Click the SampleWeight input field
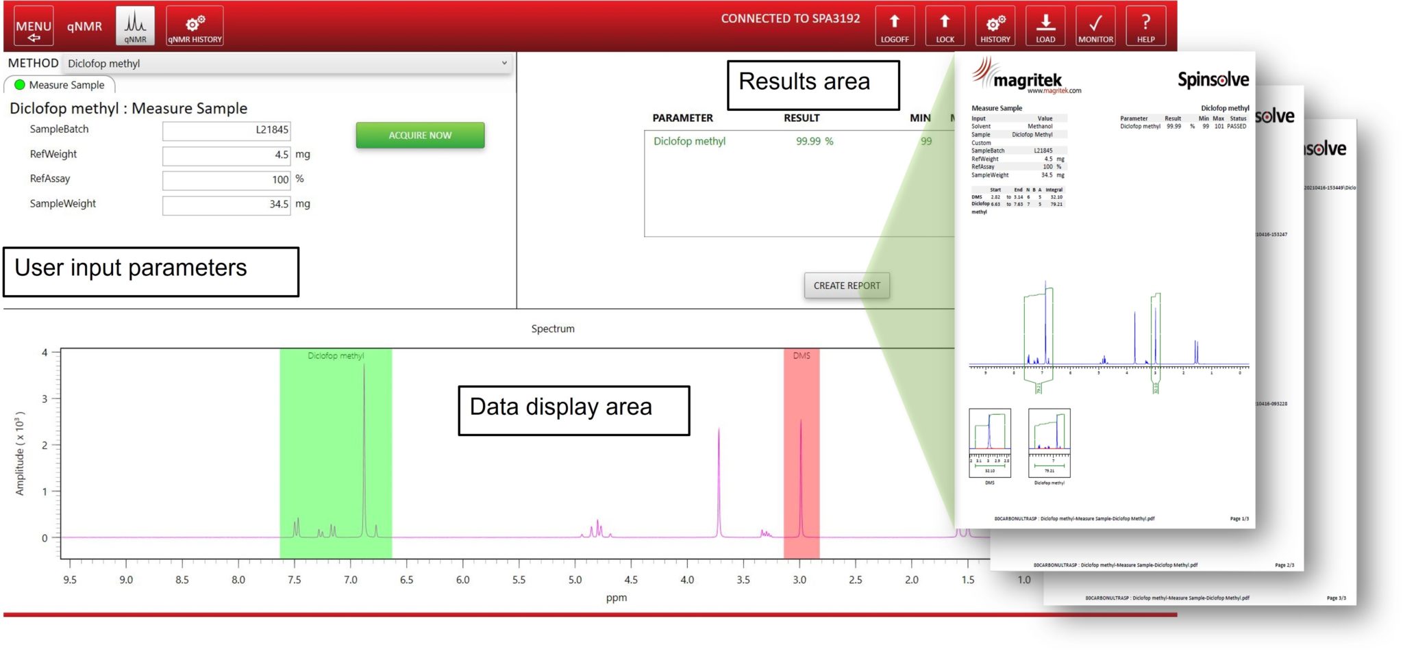The image size is (1403, 651). coord(226,204)
